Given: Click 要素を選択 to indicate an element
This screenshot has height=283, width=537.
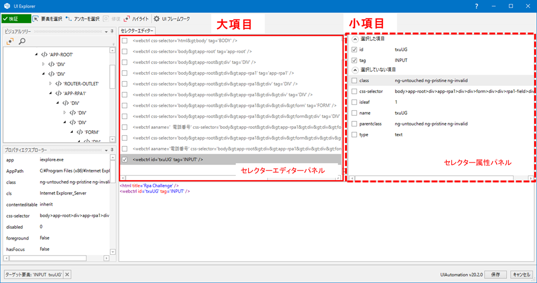Looking at the screenshot, I should [x=47, y=19].
